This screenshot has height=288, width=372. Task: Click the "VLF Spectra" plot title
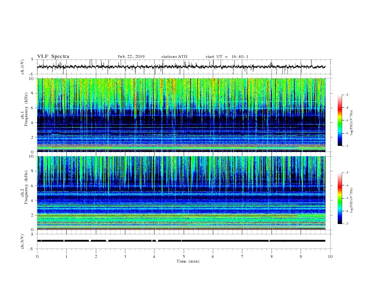(x=53, y=56)
